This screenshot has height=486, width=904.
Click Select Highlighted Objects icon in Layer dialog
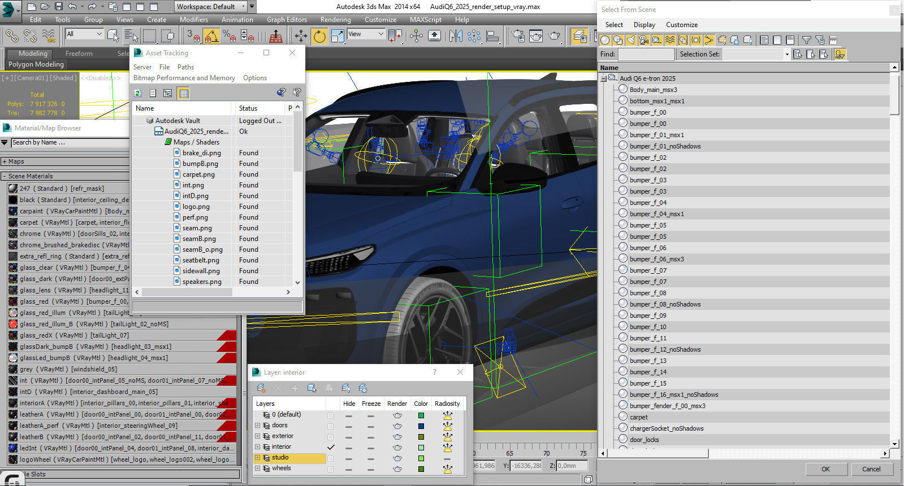[x=312, y=388]
